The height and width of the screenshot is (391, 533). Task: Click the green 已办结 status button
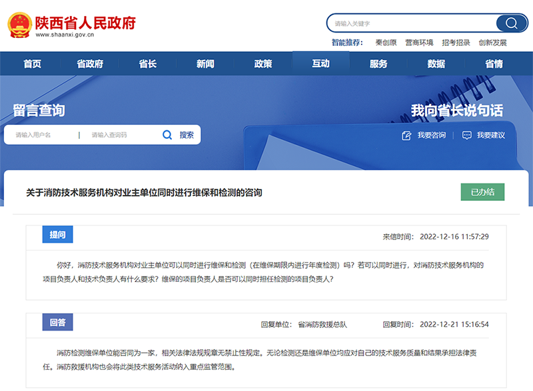pos(482,192)
